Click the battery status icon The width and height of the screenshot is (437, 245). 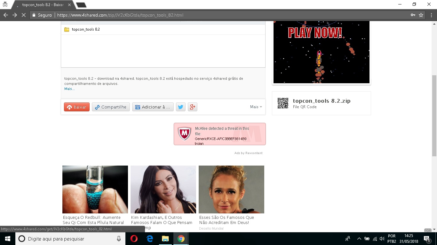click(367, 239)
